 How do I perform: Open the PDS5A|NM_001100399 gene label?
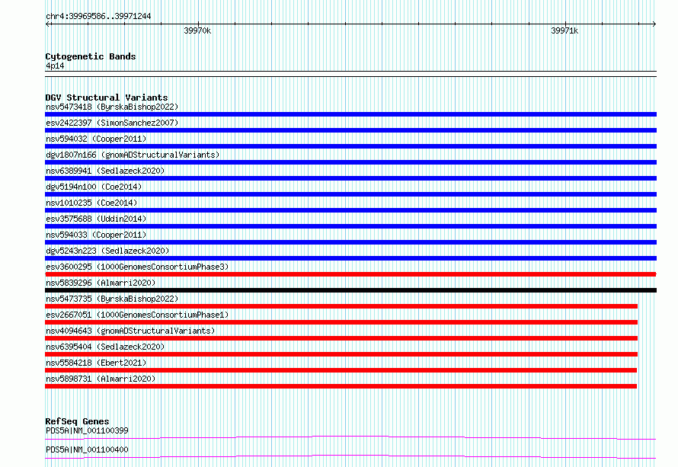[x=87, y=430]
